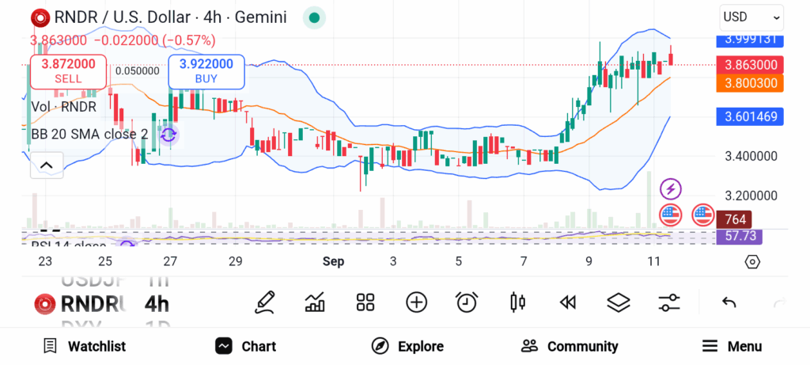Change chart type with the candlestick icon
The image size is (810, 365).
coord(518,302)
